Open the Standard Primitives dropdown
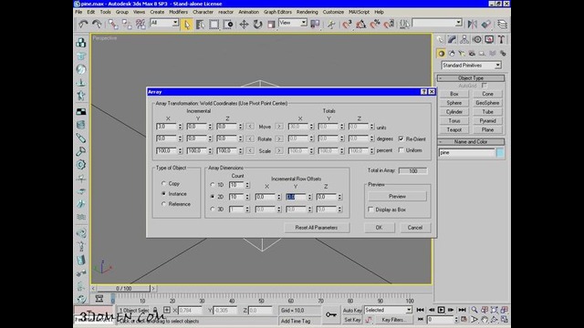 pos(471,66)
